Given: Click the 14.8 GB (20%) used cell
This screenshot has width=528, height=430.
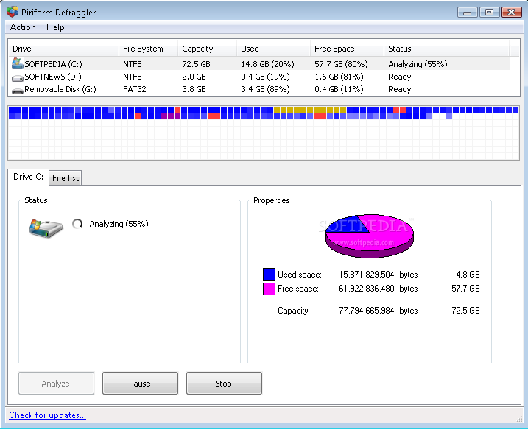Looking at the screenshot, I should point(267,64).
